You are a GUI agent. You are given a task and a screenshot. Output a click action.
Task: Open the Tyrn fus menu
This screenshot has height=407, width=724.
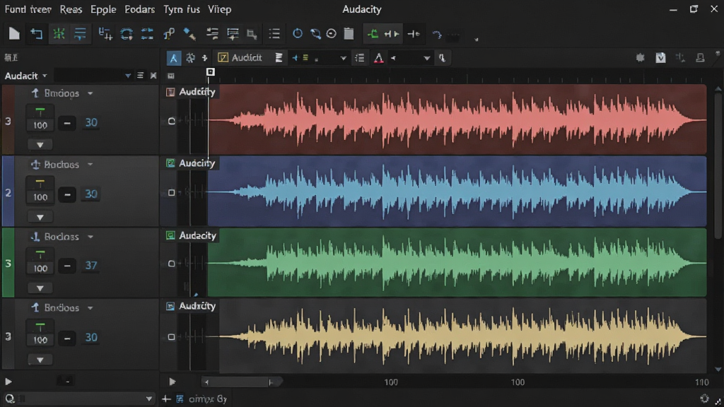tap(182, 9)
